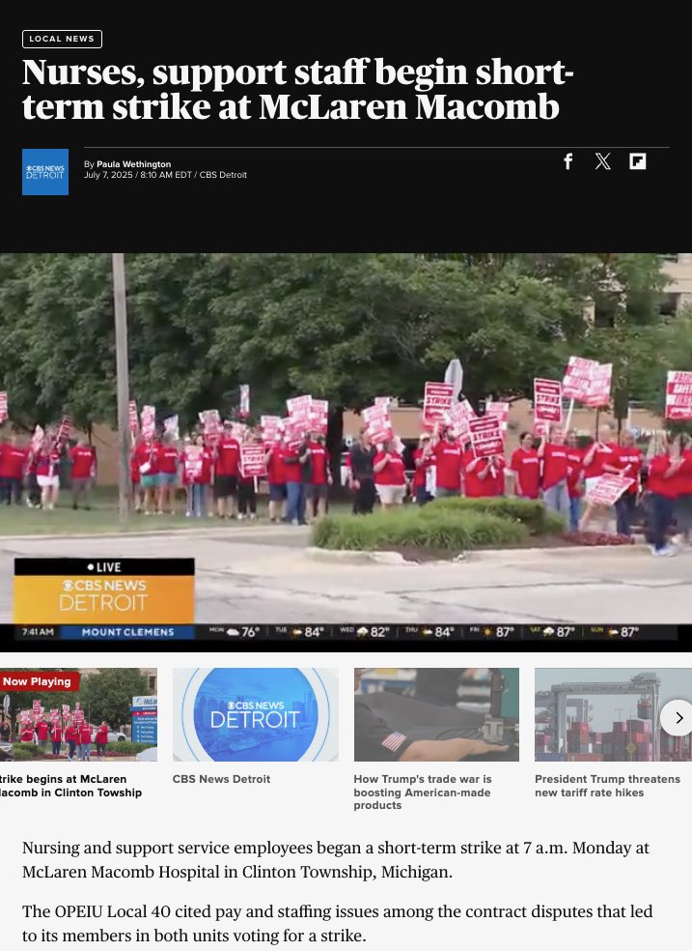Show next videos in the carousel
The width and height of the screenshot is (692, 951).
677,718
